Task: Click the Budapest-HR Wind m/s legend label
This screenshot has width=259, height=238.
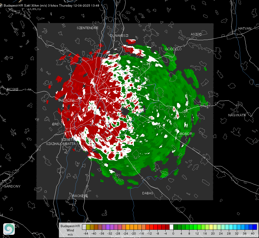Action: pos(70,230)
